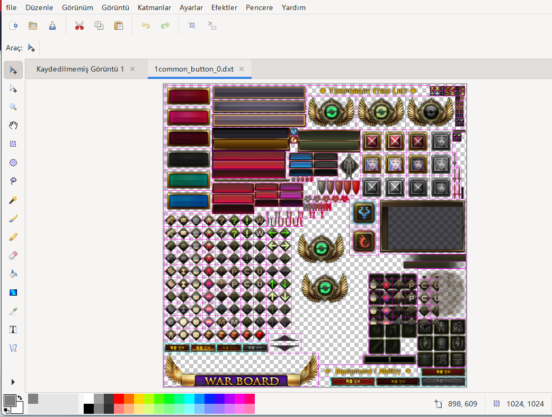552x417 pixels.
Task: Click the Temporary Item List title on canvas
Action: coord(368,91)
